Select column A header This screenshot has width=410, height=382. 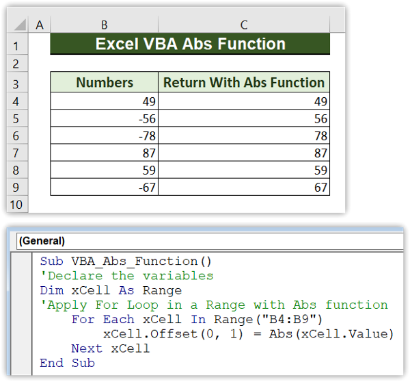(x=40, y=25)
